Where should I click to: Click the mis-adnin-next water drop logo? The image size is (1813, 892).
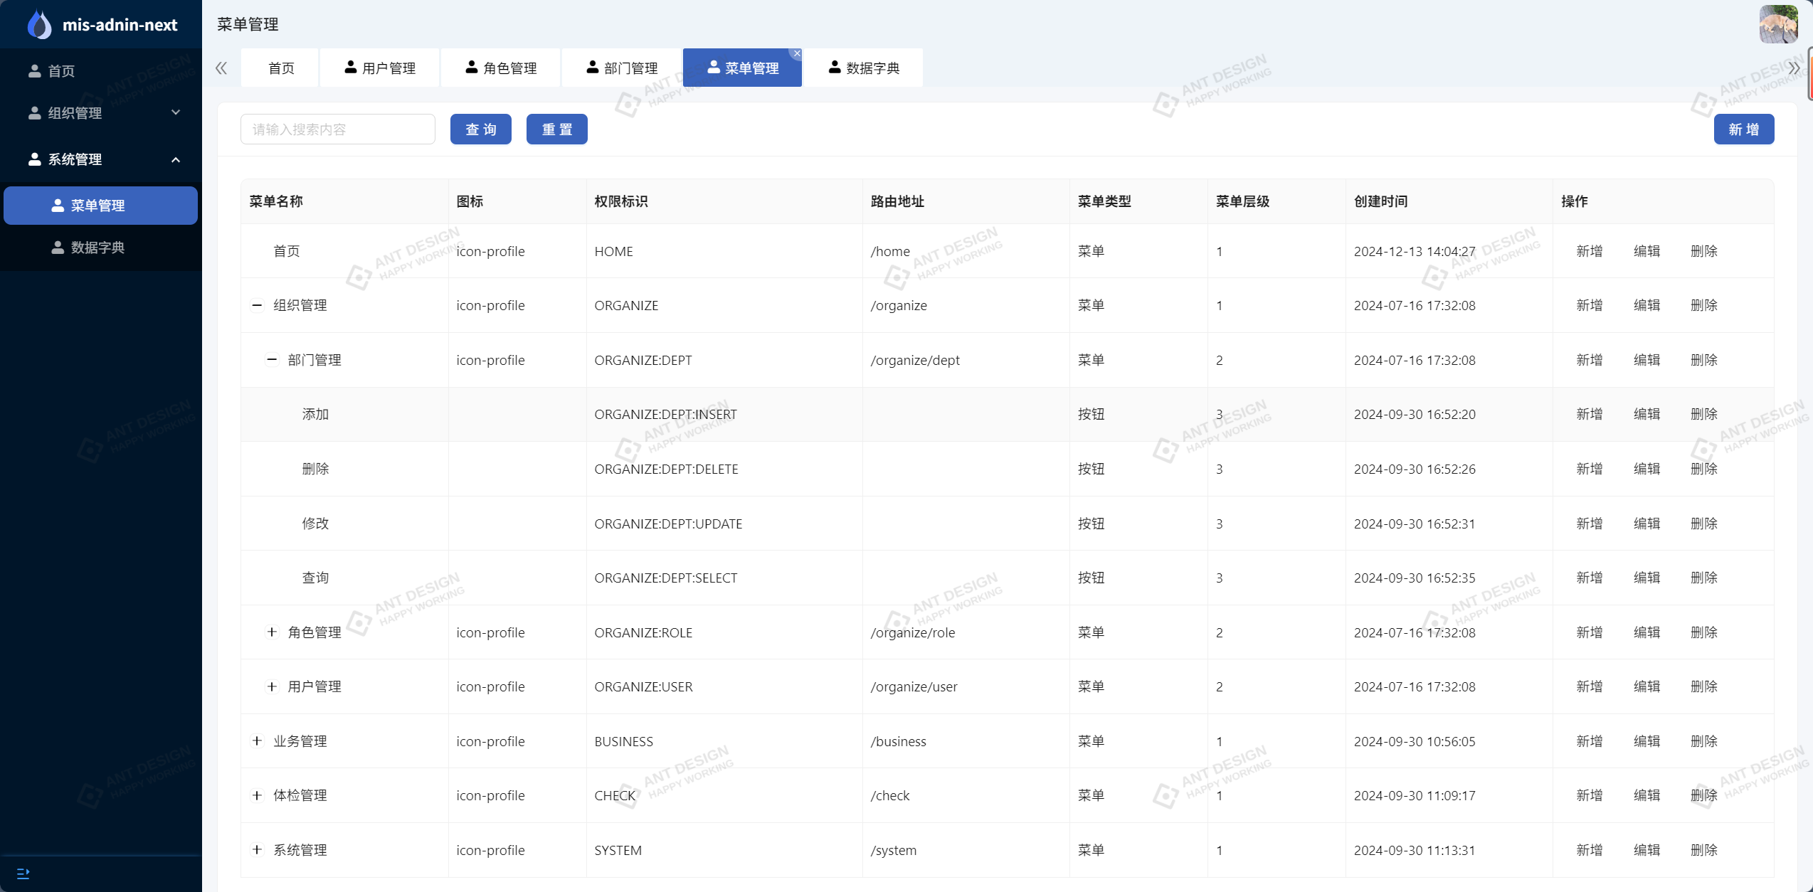pos(39,25)
